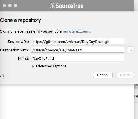The width and height of the screenshot is (138, 119).
Task: Focus the Name input field
Action: pos(78,58)
